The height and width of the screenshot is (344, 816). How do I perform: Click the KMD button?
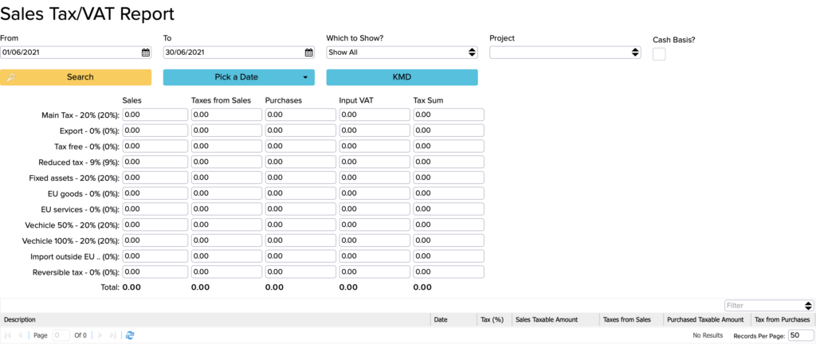pyautogui.click(x=402, y=77)
